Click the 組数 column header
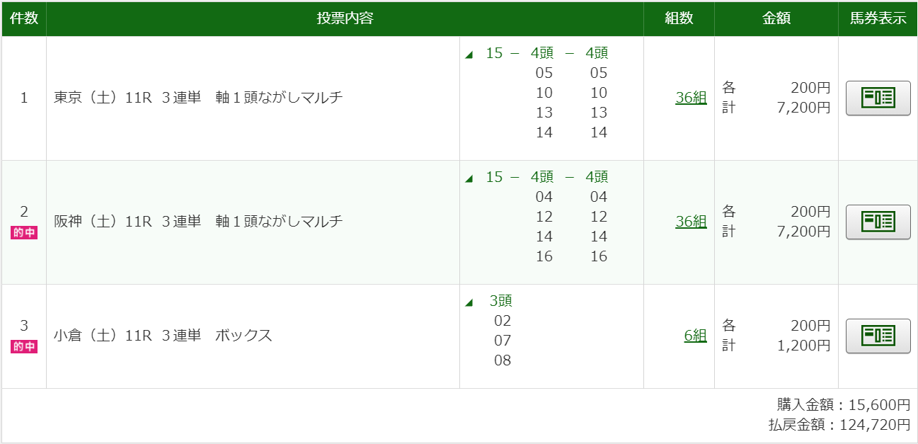The width and height of the screenshot is (918, 444). [679, 19]
